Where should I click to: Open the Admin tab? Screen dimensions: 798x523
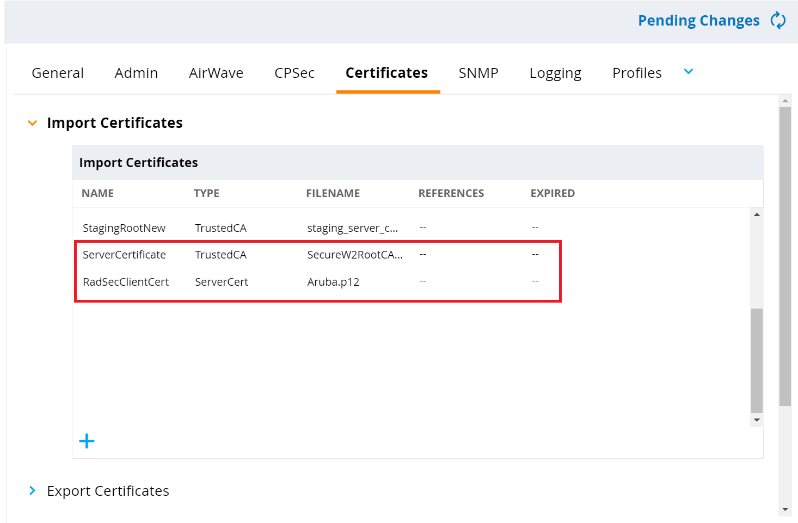click(136, 73)
